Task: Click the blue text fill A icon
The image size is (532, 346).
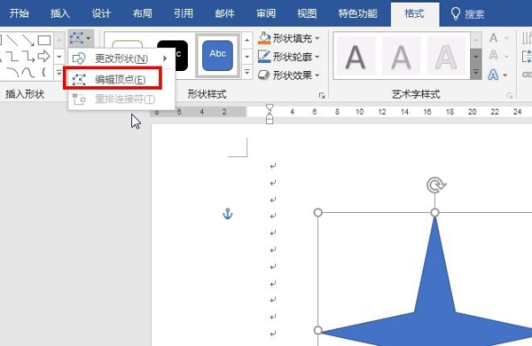Action: coord(493,75)
